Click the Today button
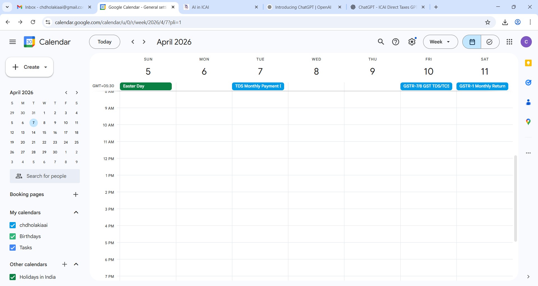This screenshot has width=538, height=286. pos(105,42)
